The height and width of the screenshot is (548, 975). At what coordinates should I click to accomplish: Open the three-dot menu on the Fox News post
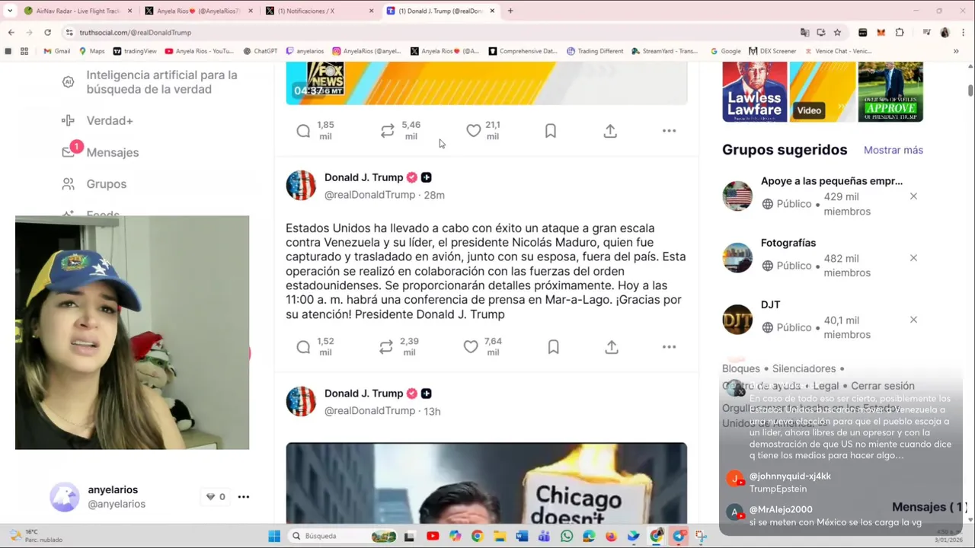[669, 131]
